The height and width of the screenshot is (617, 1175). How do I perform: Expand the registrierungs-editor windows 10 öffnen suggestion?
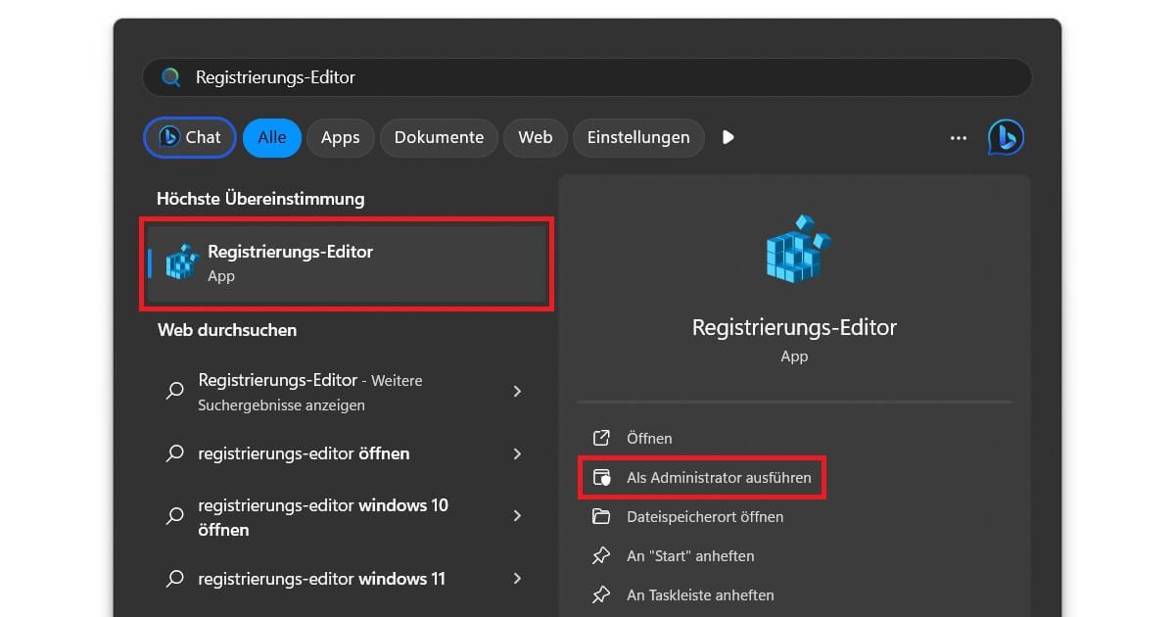(517, 516)
